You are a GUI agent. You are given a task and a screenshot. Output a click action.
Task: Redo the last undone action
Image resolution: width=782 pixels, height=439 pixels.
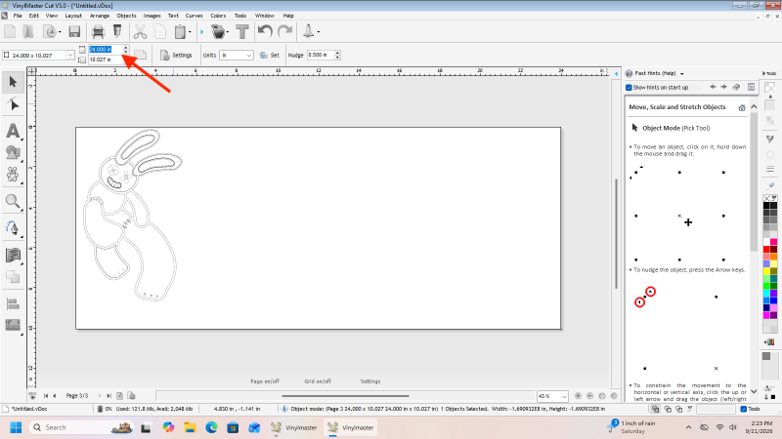[x=284, y=32]
